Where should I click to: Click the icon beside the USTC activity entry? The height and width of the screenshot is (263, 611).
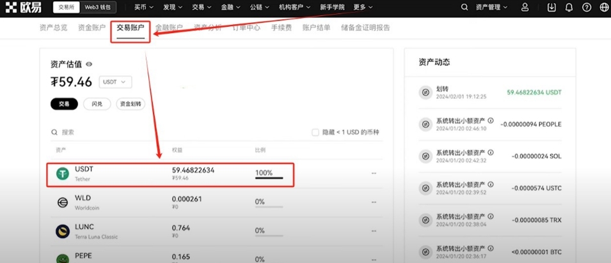click(x=425, y=188)
